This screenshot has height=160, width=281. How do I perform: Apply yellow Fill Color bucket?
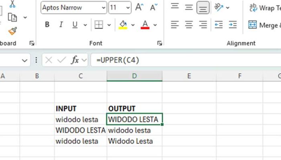tap(123, 25)
